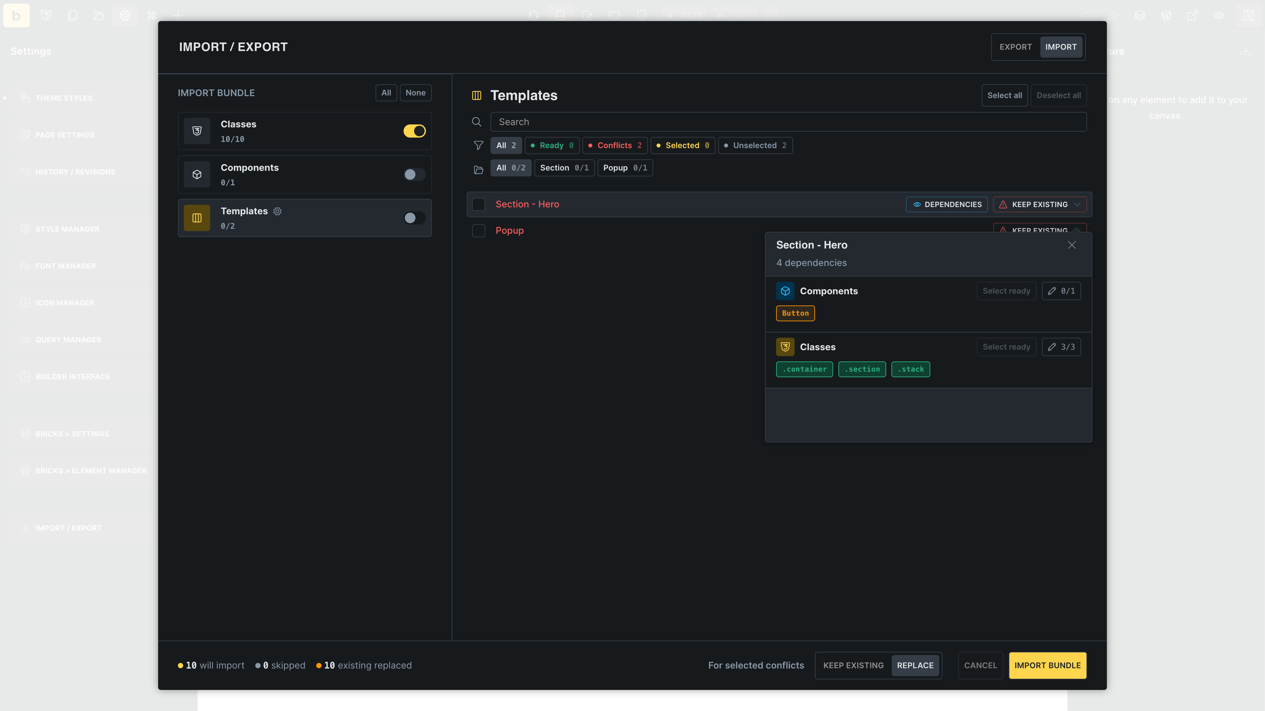Click Select ready for Classes dependencies
The width and height of the screenshot is (1265, 711).
pos(1007,347)
